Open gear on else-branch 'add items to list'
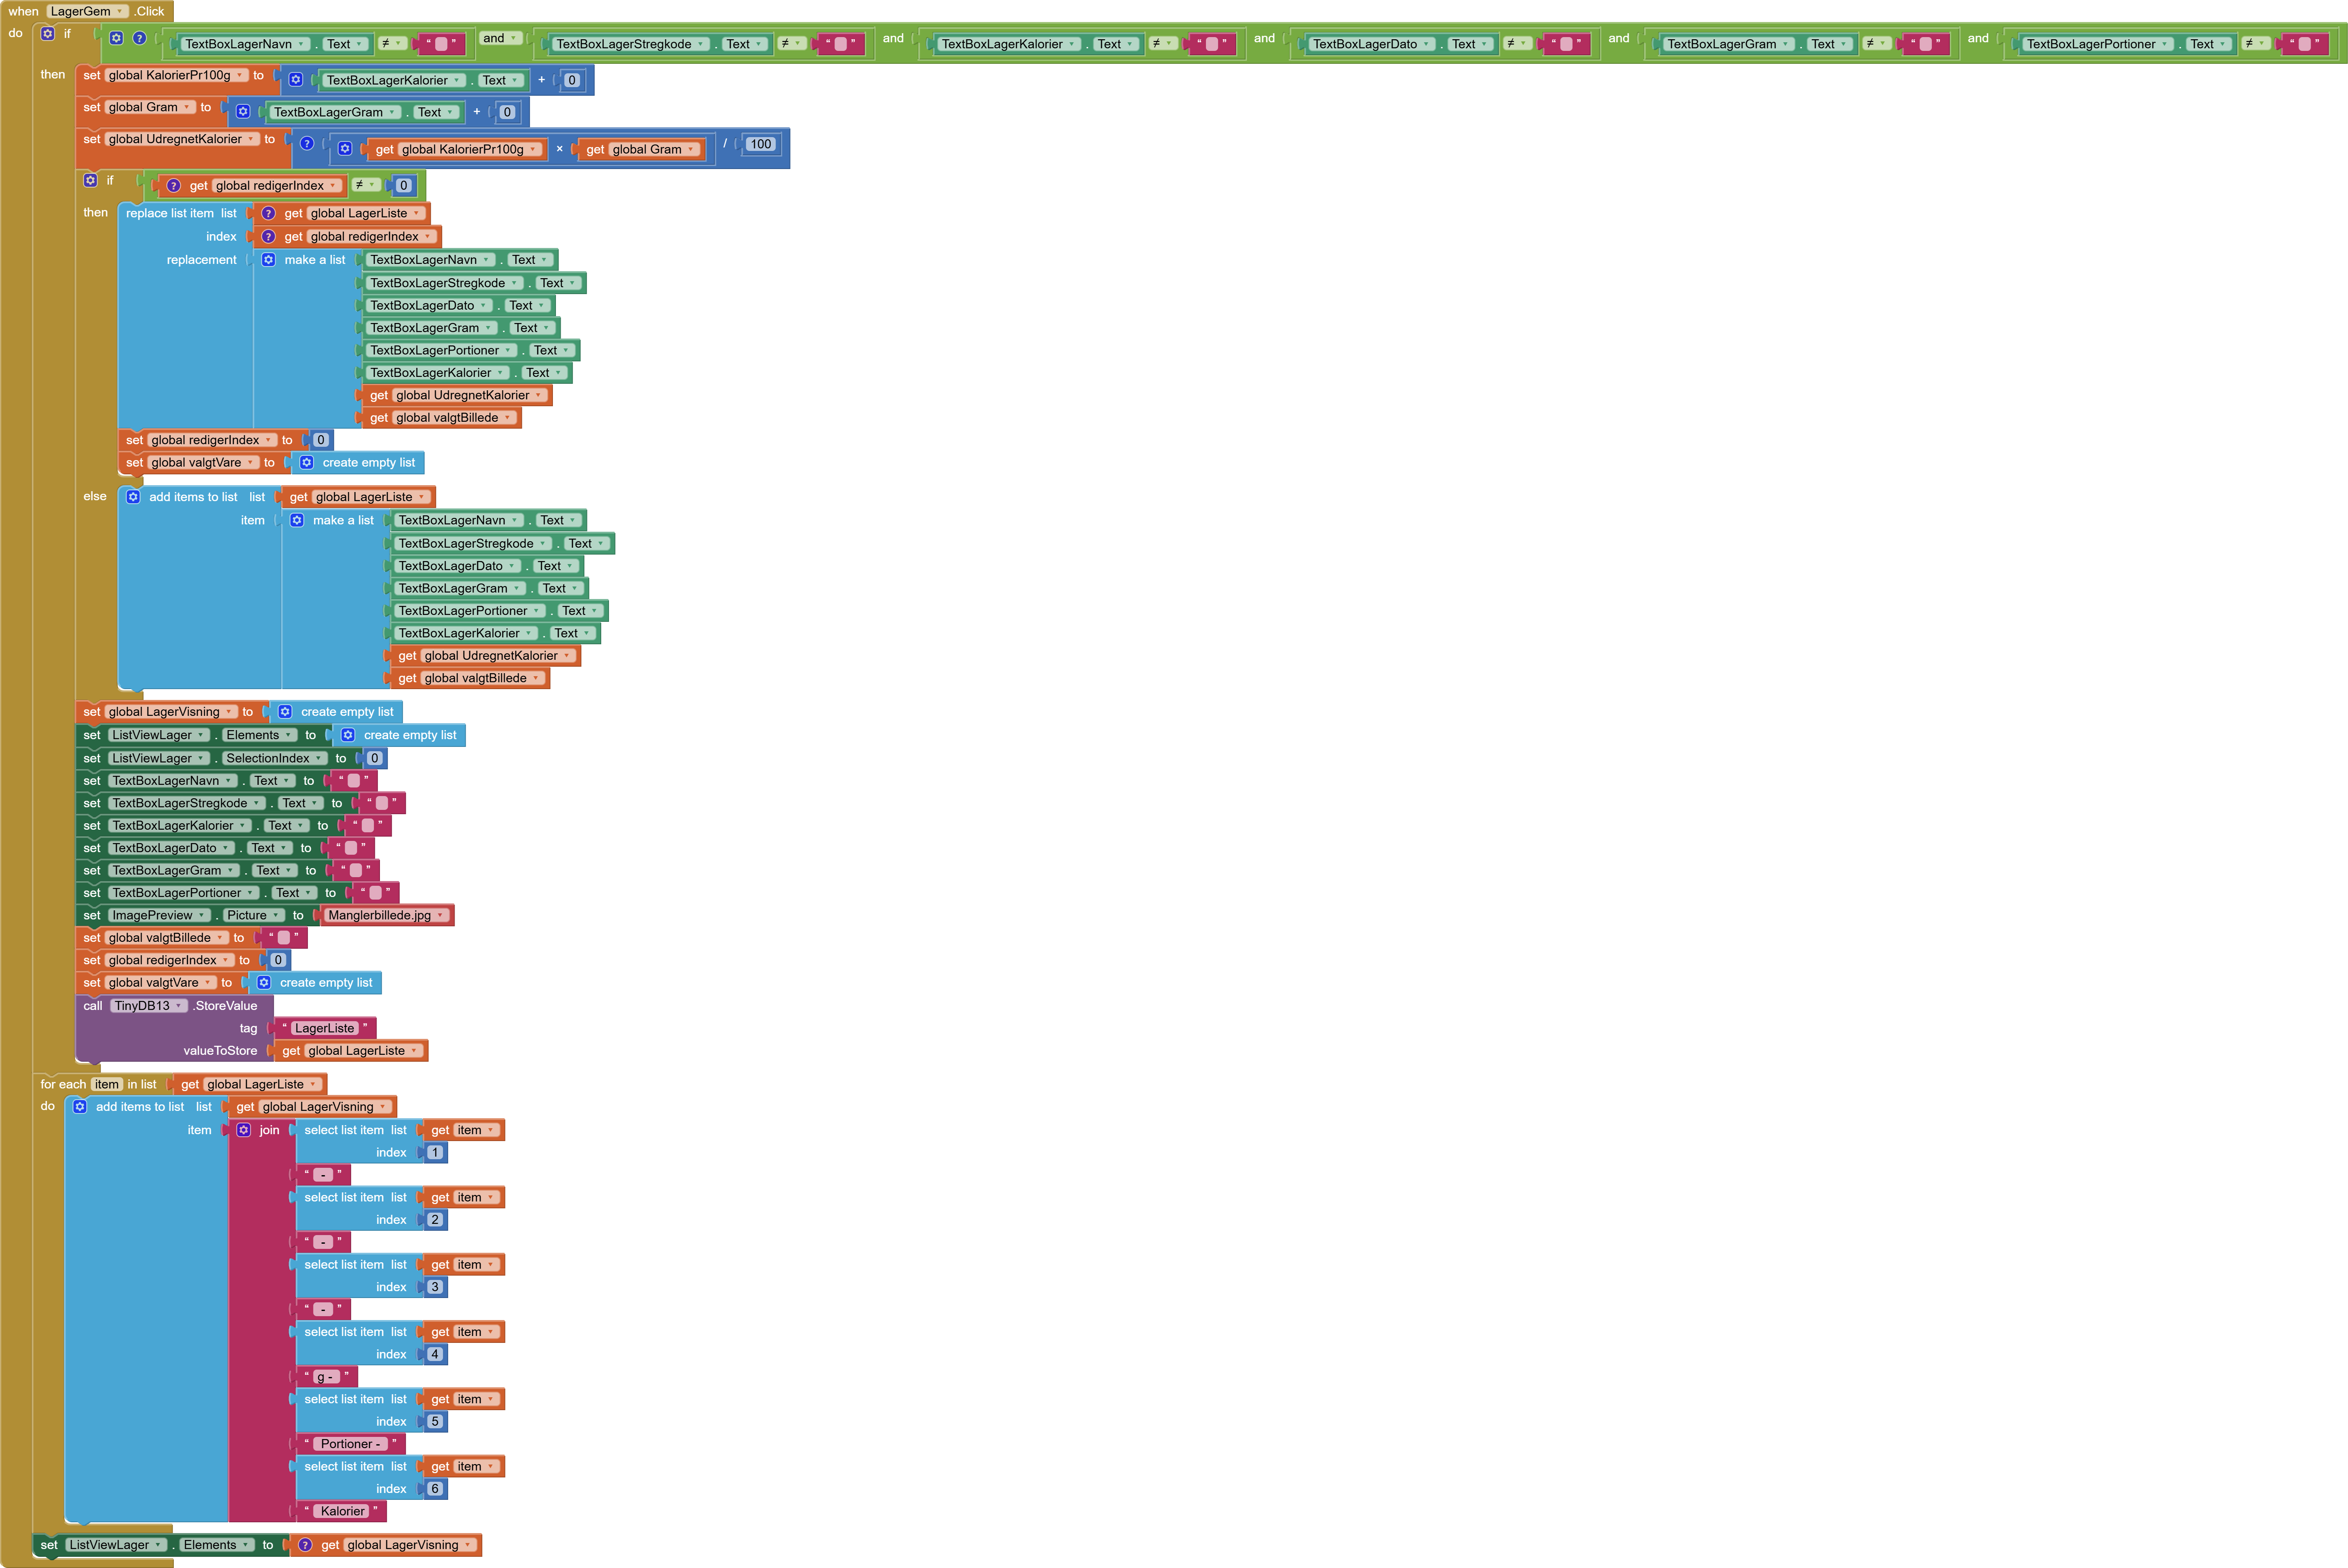2348x1568 pixels. coord(133,497)
